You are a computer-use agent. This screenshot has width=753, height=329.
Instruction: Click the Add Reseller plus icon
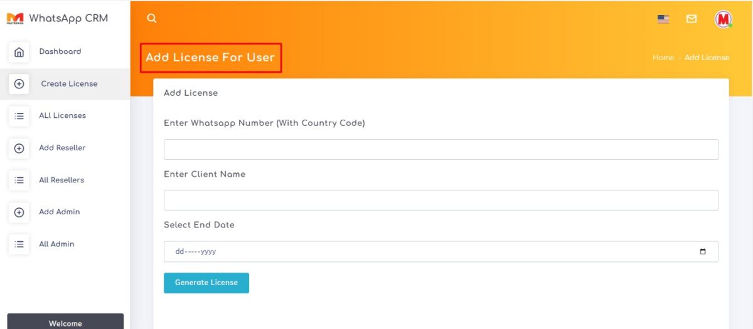(x=19, y=149)
